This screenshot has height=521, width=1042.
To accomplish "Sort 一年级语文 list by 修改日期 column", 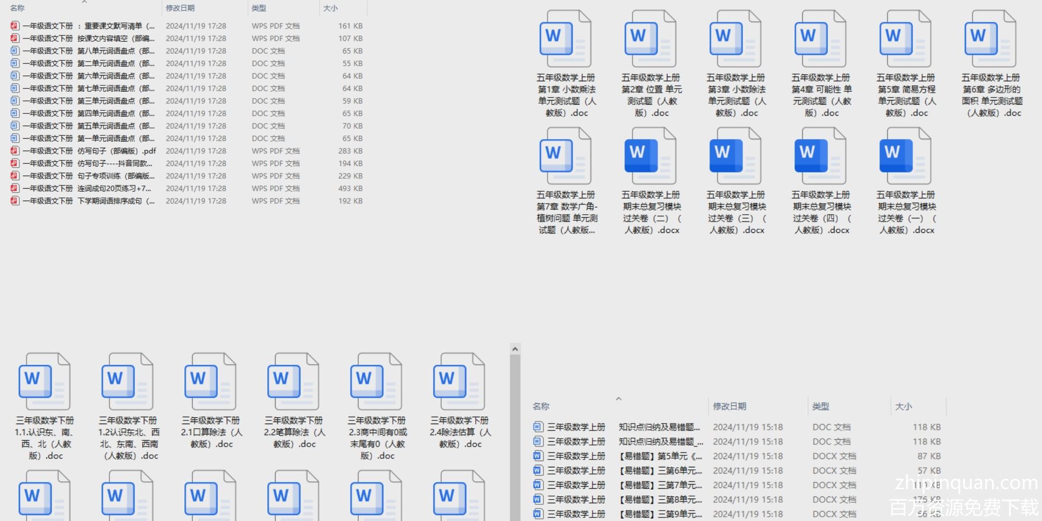I will 180,8.
